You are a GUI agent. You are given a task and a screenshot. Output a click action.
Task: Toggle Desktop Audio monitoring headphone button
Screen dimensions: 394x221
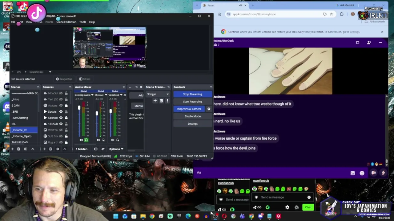point(86,140)
